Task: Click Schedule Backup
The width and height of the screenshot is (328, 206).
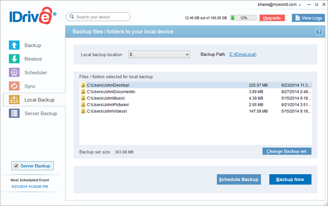Action: point(239,179)
